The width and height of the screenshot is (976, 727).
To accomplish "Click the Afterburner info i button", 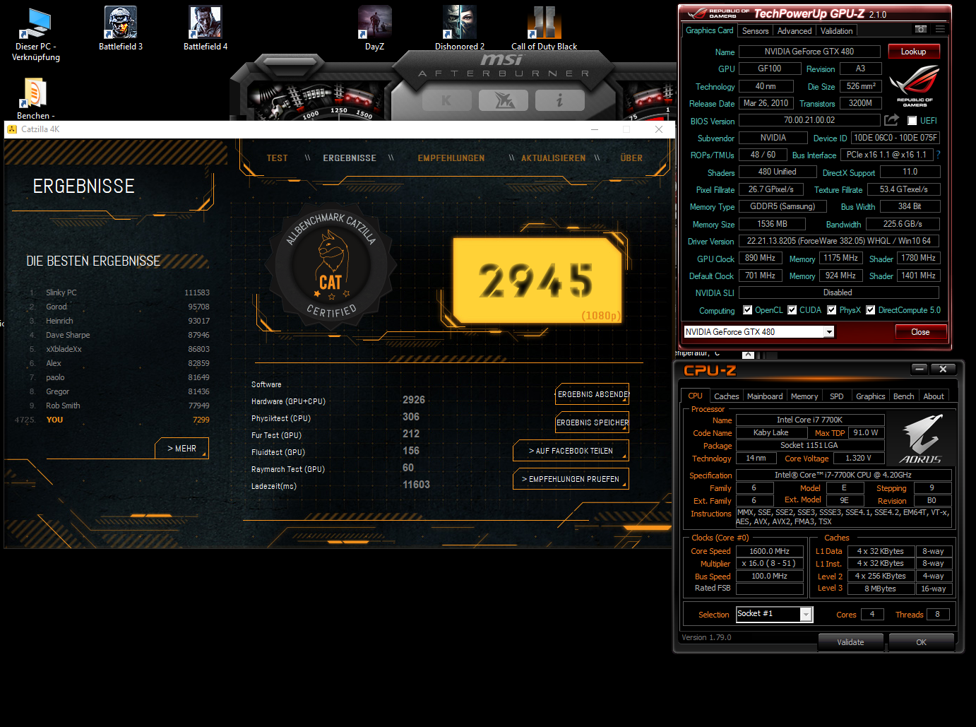I will [559, 100].
